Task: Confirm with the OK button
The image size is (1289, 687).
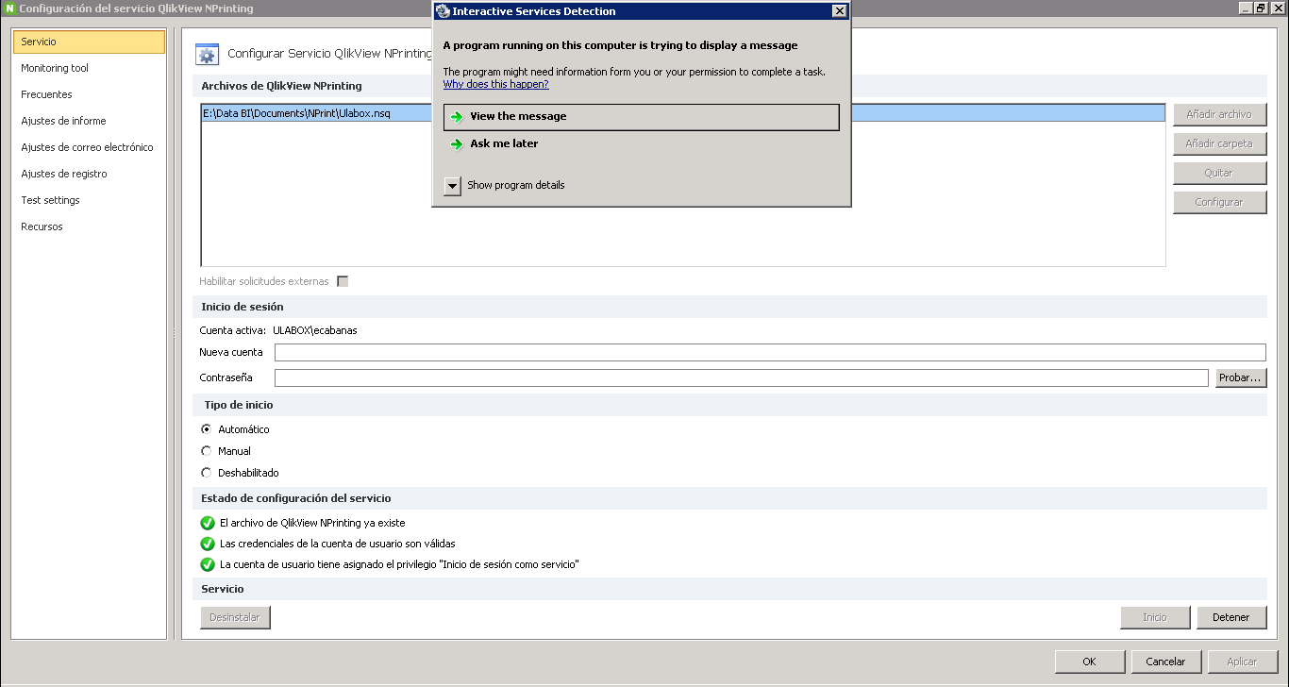Action: 1089,662
